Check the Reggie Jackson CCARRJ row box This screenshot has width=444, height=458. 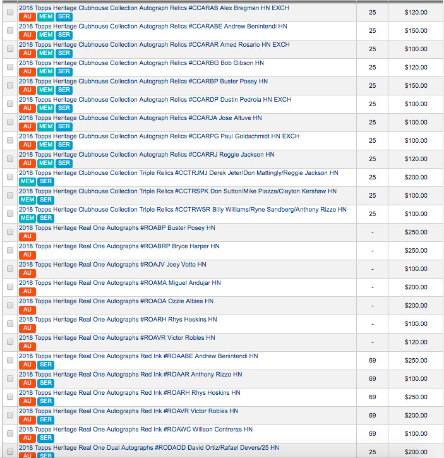pos(10,159)
